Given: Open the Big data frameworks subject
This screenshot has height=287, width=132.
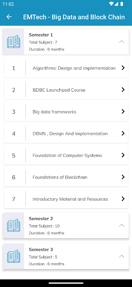Looking at the screenshot, I should pyautogui.click(x=66, y=112).
